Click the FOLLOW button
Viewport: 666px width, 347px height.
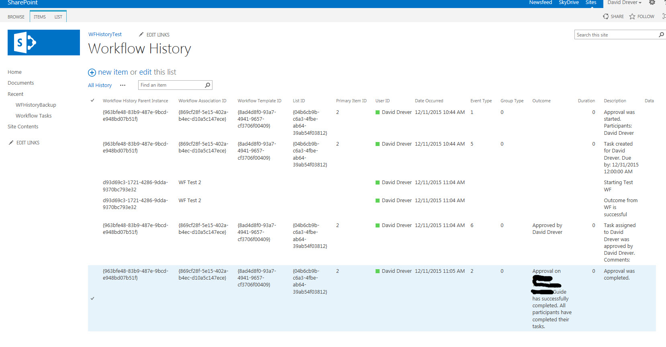[642, 16]
